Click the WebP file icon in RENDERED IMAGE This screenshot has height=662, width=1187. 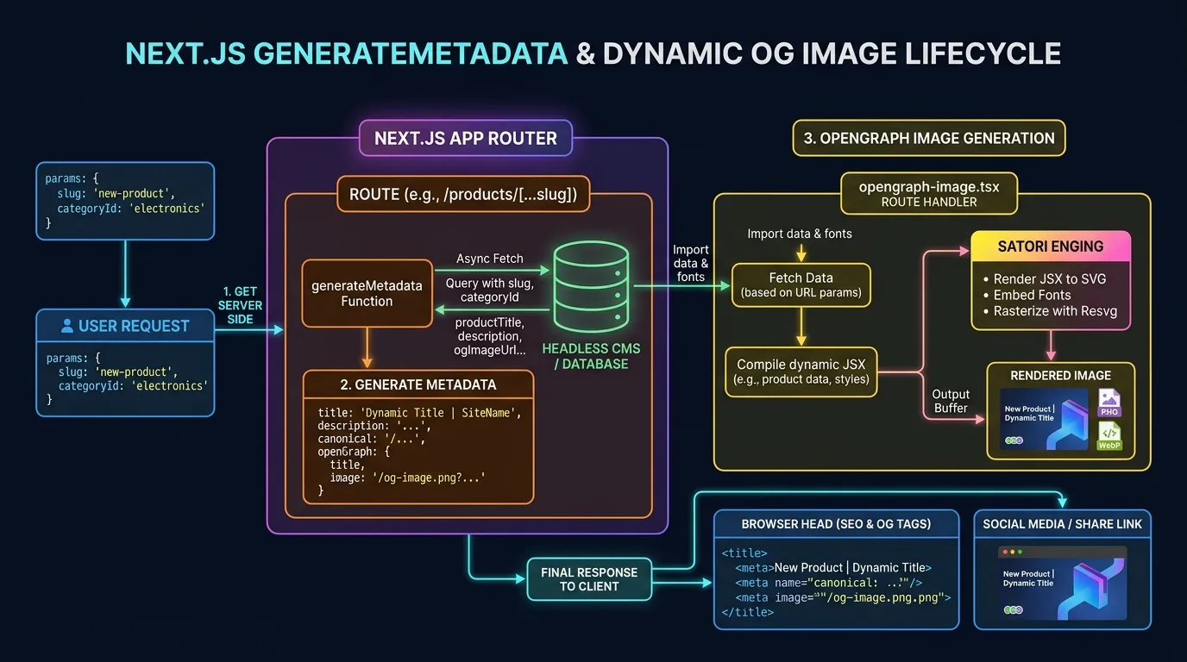1108,437
